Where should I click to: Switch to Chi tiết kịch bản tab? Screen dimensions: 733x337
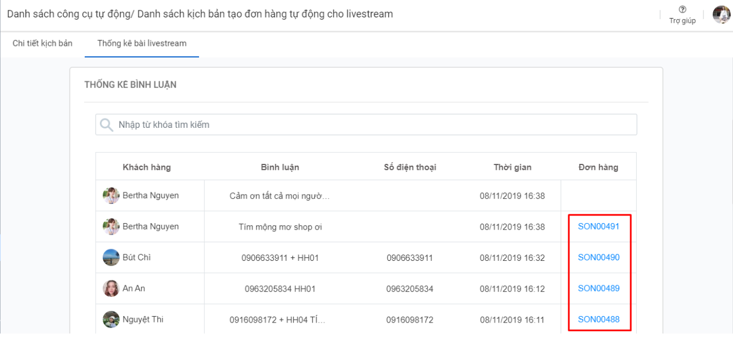[x=42, y=44]
